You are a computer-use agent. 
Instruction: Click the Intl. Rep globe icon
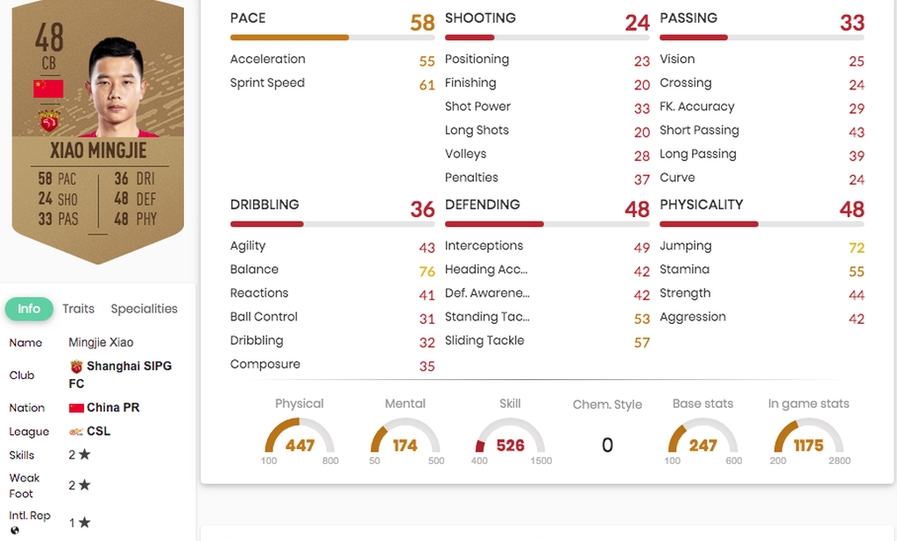[15, 530]
